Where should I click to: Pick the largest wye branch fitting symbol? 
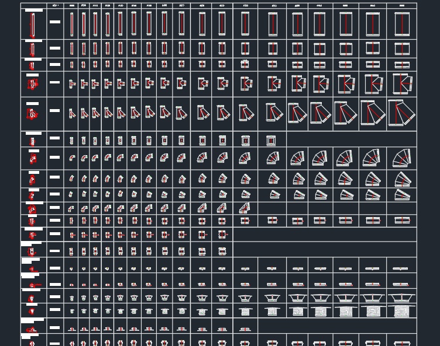click(x=401, y=113)
